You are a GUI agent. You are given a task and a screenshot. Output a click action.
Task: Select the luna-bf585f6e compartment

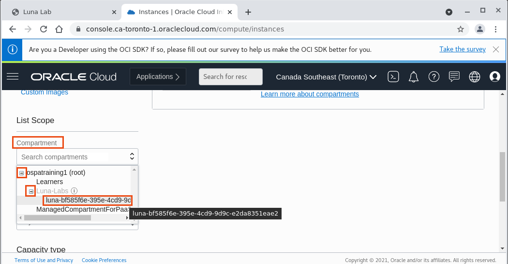pyautogui.click(x=88, y=200)
